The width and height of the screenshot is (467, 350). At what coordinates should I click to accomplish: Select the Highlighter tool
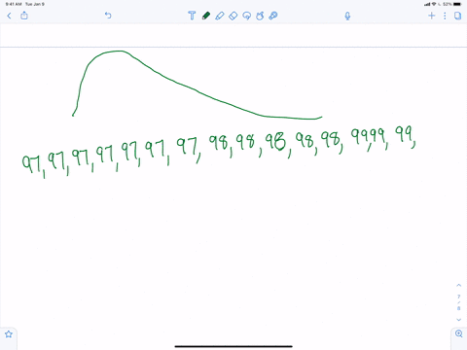(x=220, y=16)
